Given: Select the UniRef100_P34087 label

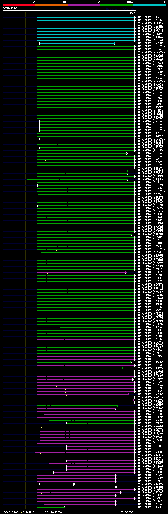Looking at the screenshot, I should 151,295.
